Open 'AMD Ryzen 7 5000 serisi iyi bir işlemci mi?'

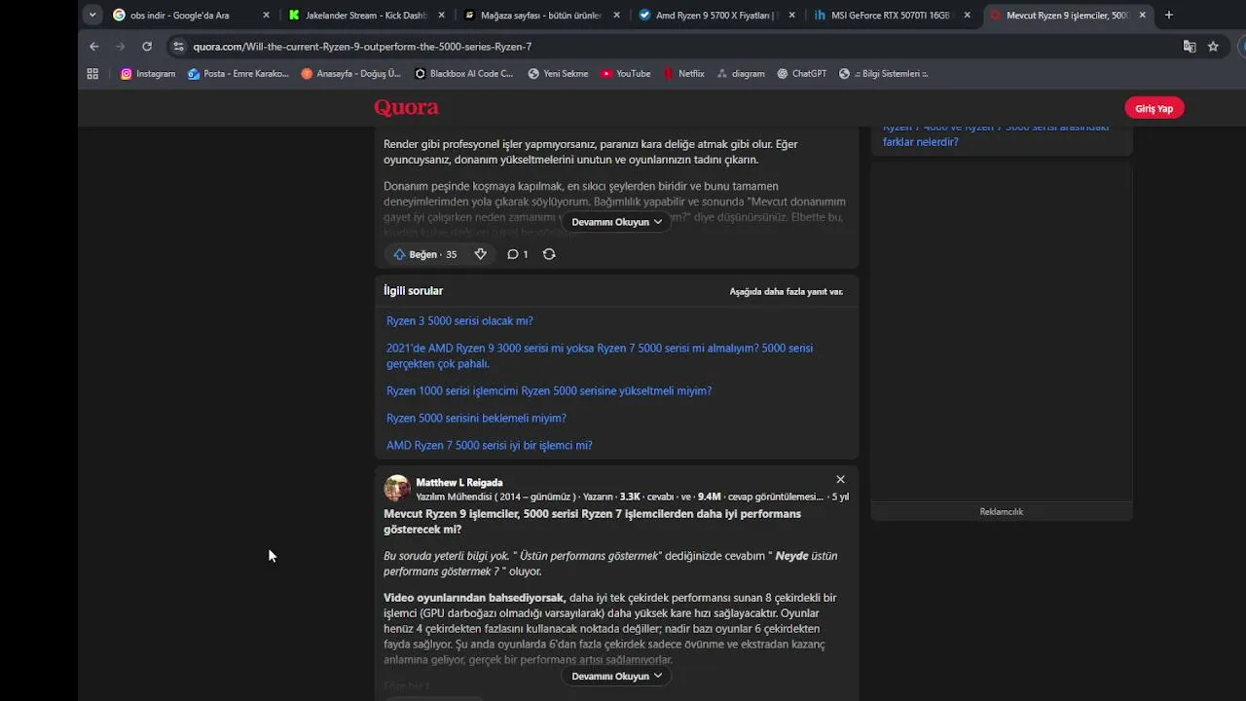pos(489,446)
